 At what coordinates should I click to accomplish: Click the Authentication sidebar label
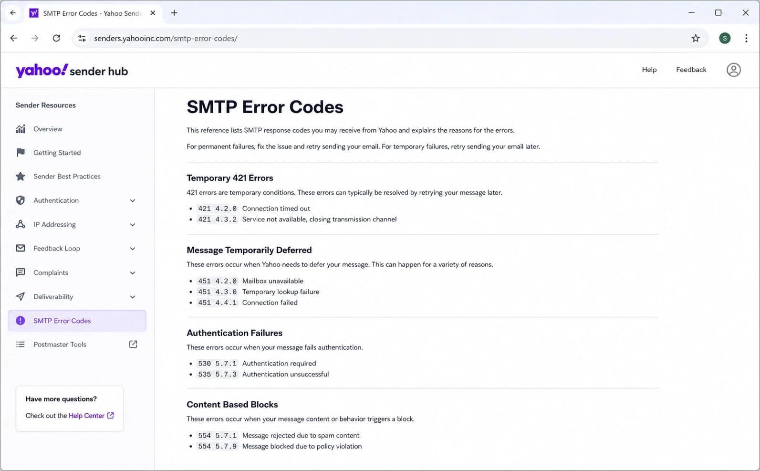pyautogui.click(x=56, y=200)
